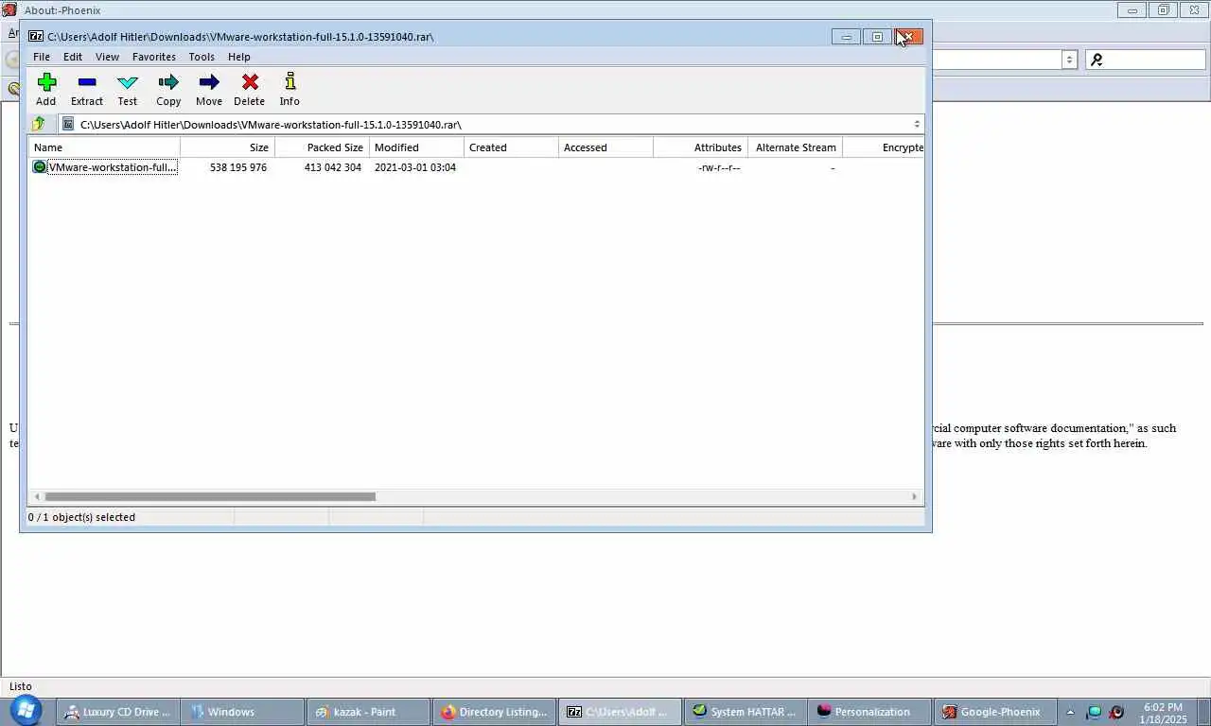Click the Move toolbar icon

point(209,82)
